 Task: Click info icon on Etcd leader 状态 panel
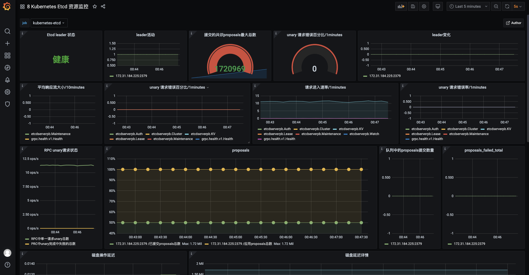pyautogui.click(x=22, y=33)
